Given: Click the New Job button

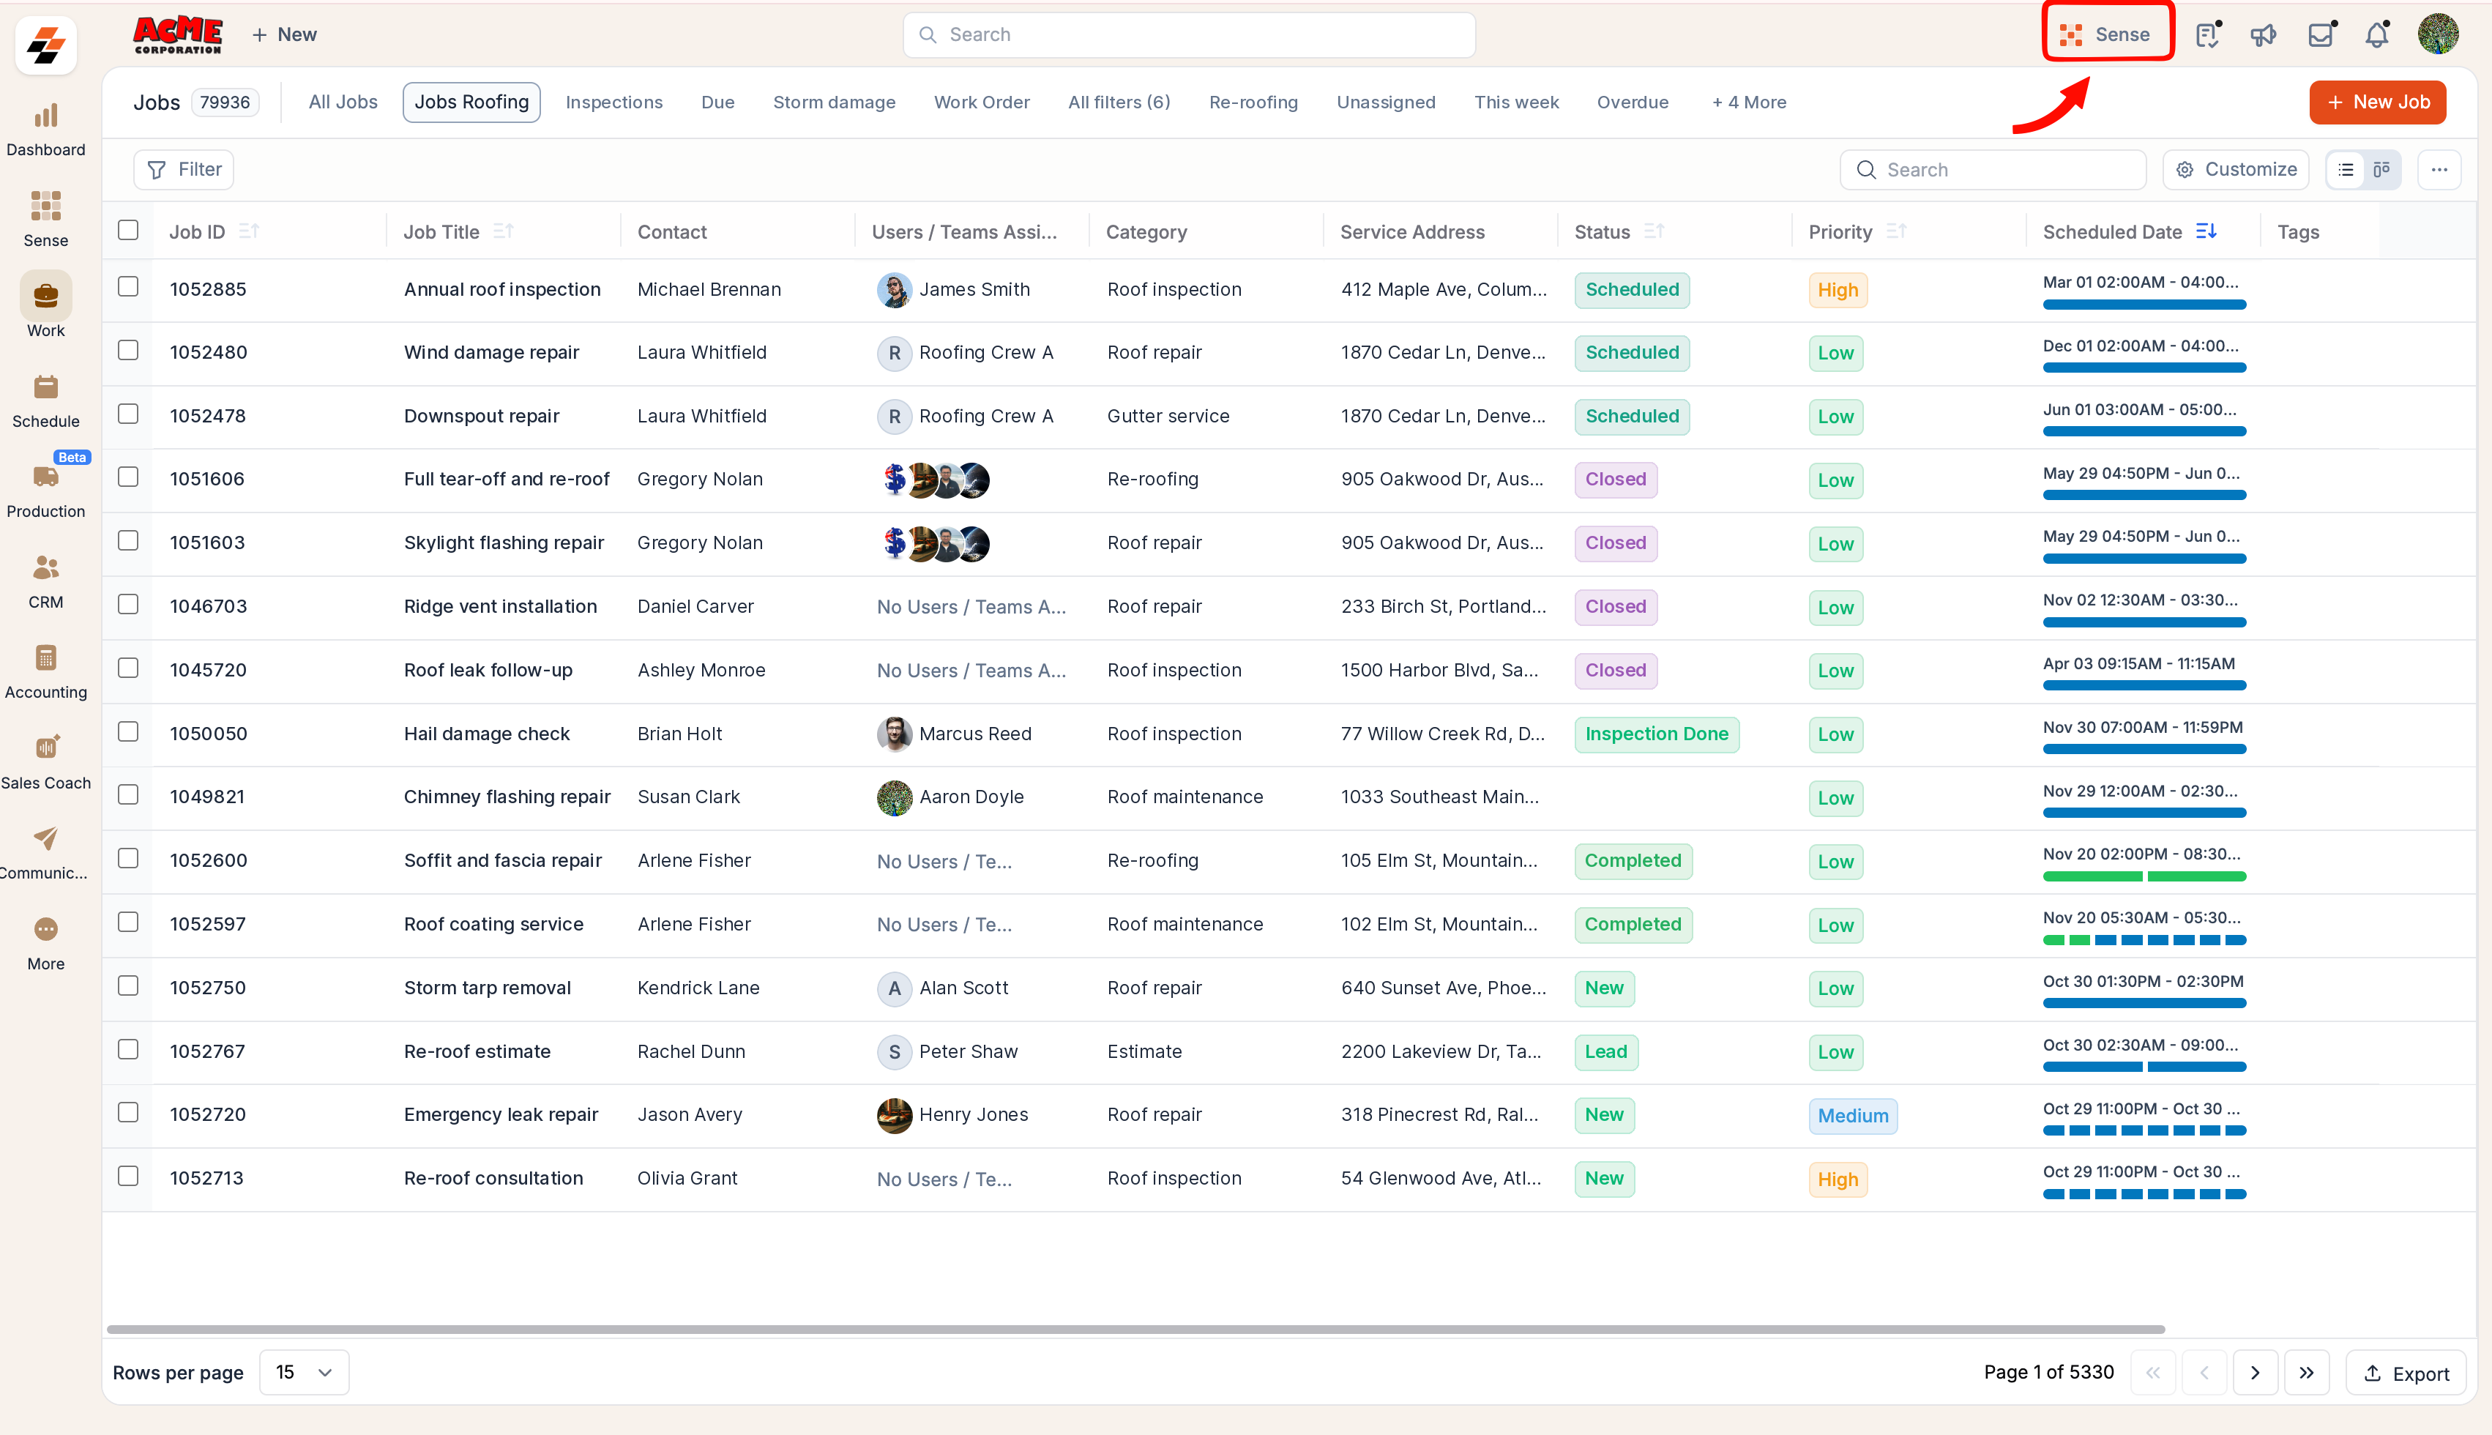Looking at the screenshot, I should tap(2377, 102).
